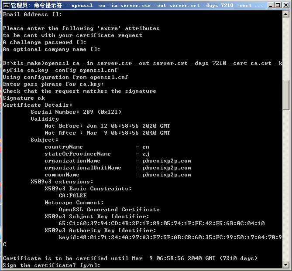This screenshot has width=292, height=271.
Task: Click the 'Email Address []:' line
Action: click(x=32, y=14)
